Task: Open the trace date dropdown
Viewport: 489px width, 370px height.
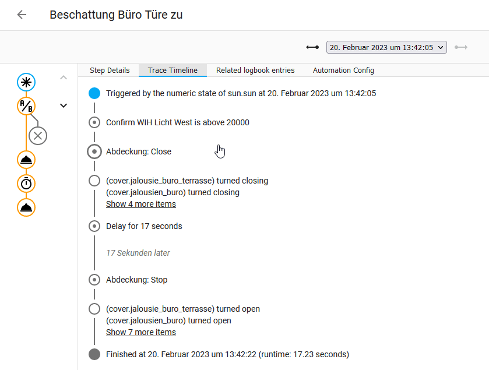Action: coord(386,47)
